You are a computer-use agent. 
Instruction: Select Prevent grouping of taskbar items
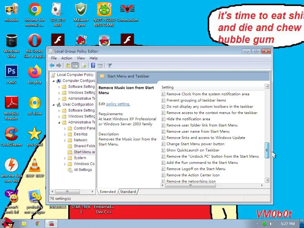pos(196,100)
